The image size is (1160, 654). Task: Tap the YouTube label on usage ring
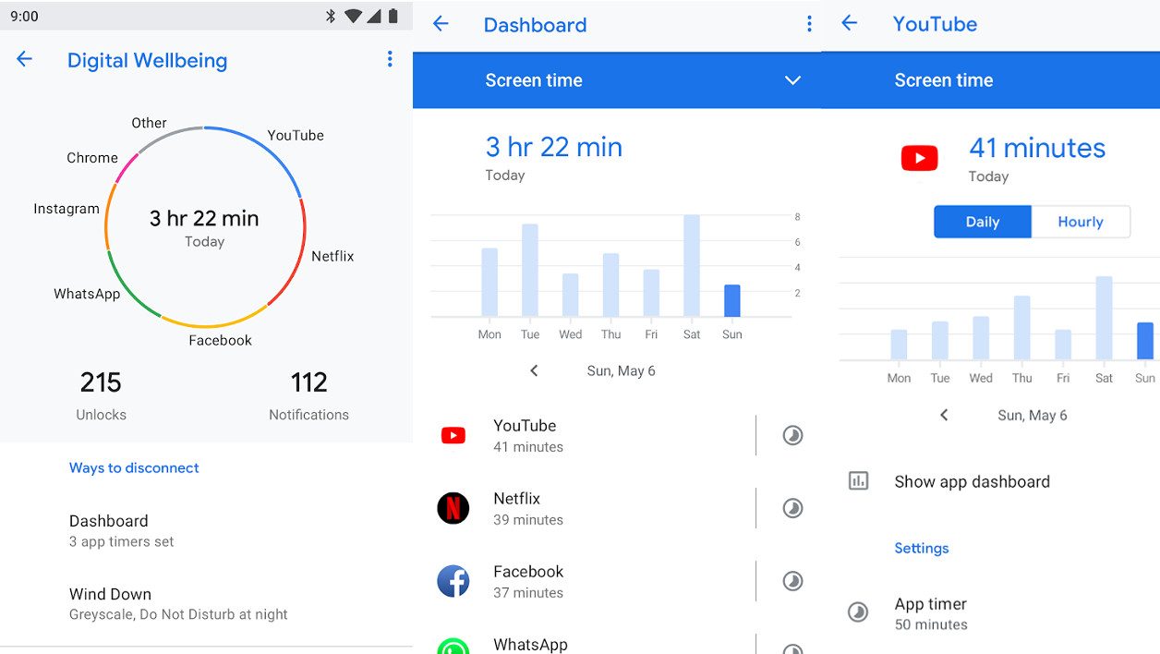coord(296,135)
